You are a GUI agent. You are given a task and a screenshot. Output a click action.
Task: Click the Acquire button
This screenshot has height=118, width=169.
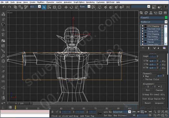click(x=159, y=103)
